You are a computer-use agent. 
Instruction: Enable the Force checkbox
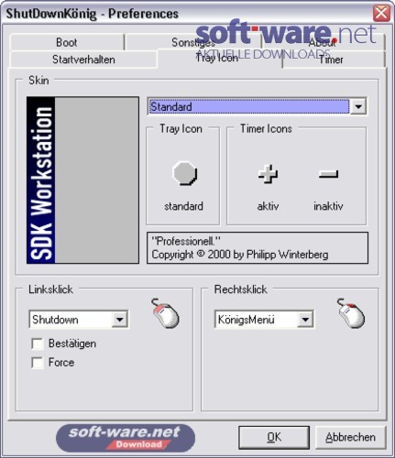[38, 363]
